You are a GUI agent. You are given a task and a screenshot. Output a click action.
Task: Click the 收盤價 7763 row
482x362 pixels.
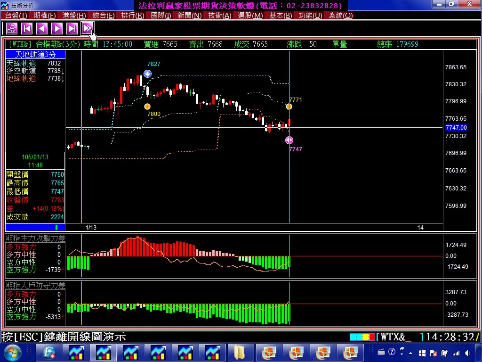pyautogui.click(x=35, y=200)
